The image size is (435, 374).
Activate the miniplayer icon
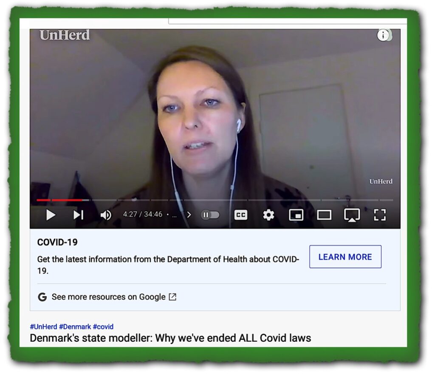(296, 215)
